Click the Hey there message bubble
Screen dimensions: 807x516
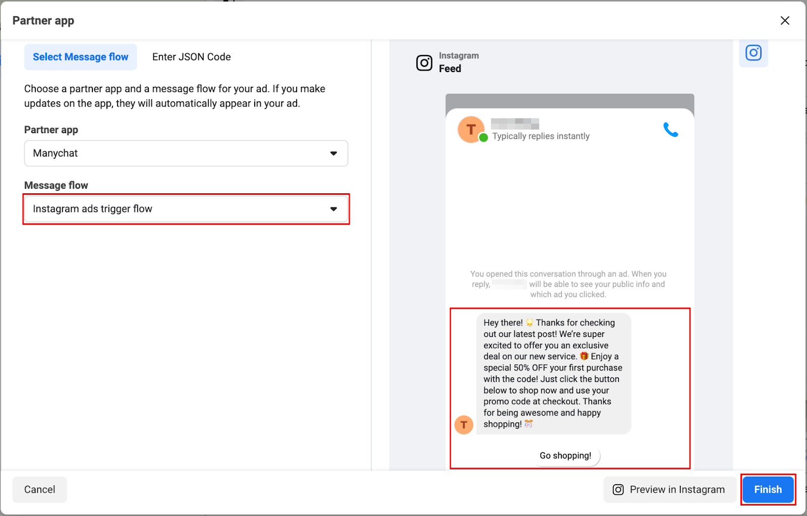(x=553, y=373)
